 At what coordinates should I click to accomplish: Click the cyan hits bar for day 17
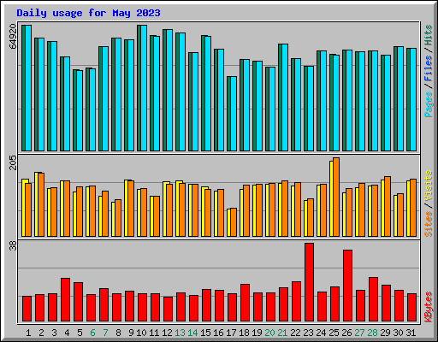234,114
